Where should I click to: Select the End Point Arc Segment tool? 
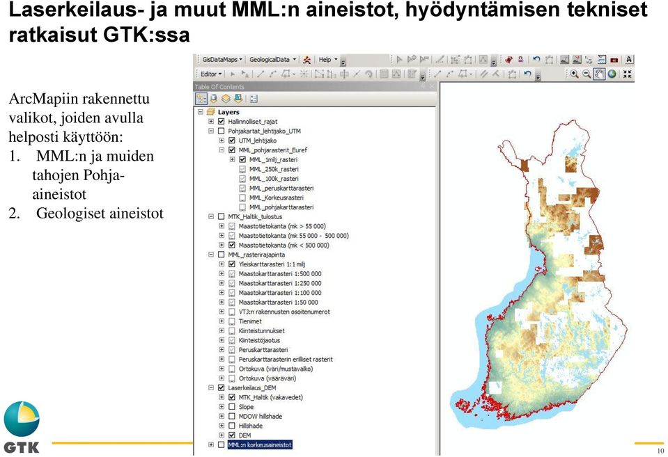[272, 74]
